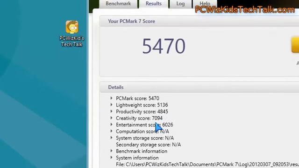Image resolution: width=299 pixels, height=168 pixels.
Task: Open the Help tab
Action: pos(205,4)
